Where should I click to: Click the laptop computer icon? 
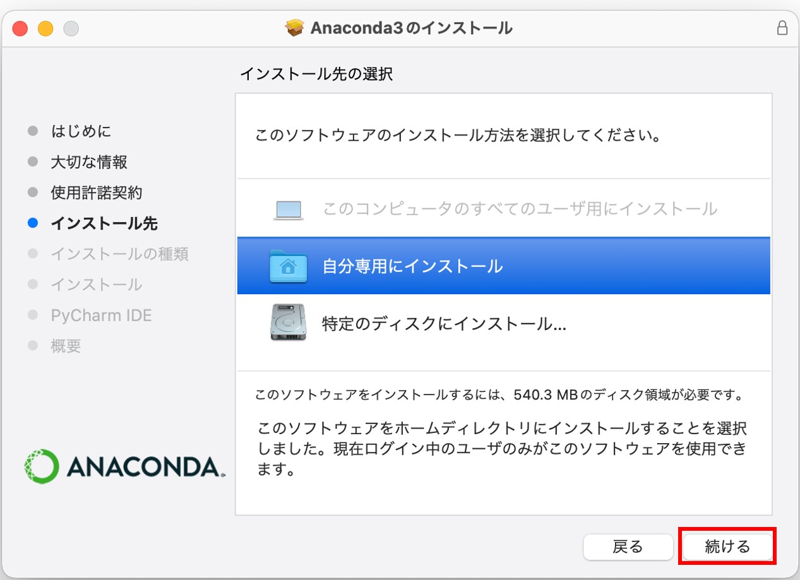288,210
